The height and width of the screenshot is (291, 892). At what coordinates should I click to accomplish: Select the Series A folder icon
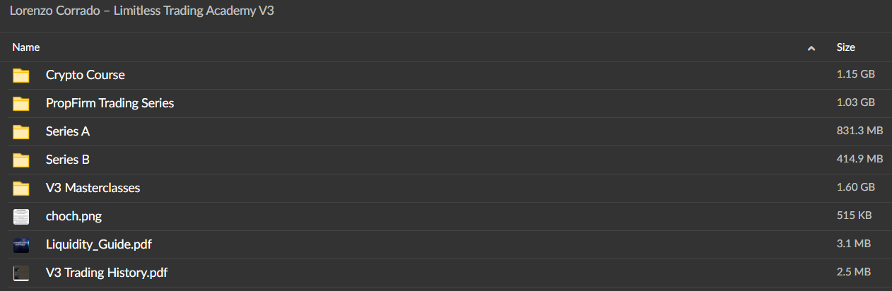[21, 132]
